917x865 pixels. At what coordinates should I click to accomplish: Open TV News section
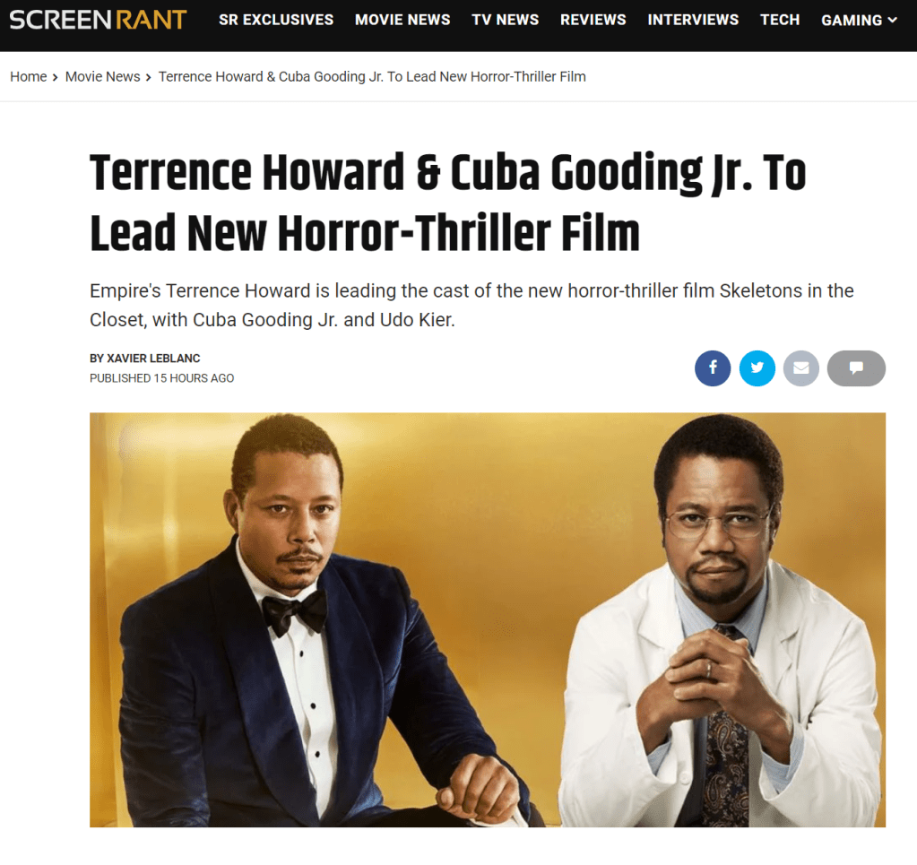tap(506, 20)
